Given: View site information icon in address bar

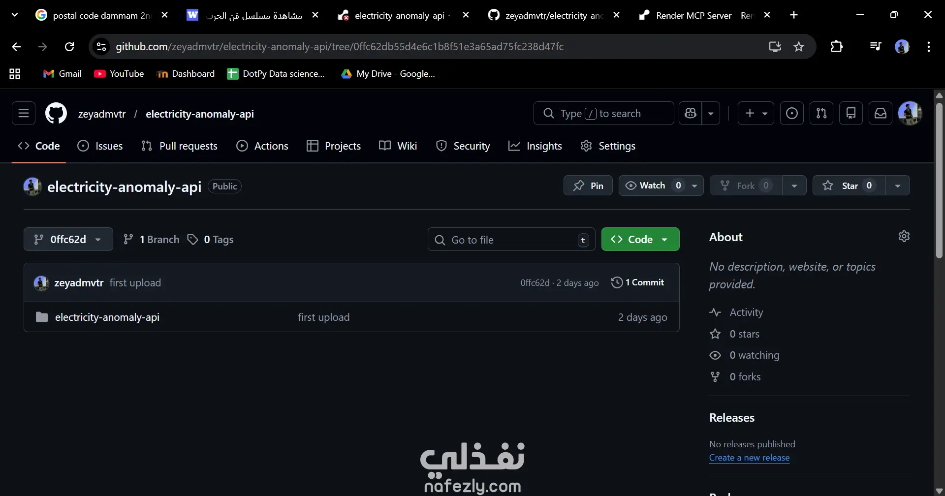Looking at the screenshot, I should [101, 47].
